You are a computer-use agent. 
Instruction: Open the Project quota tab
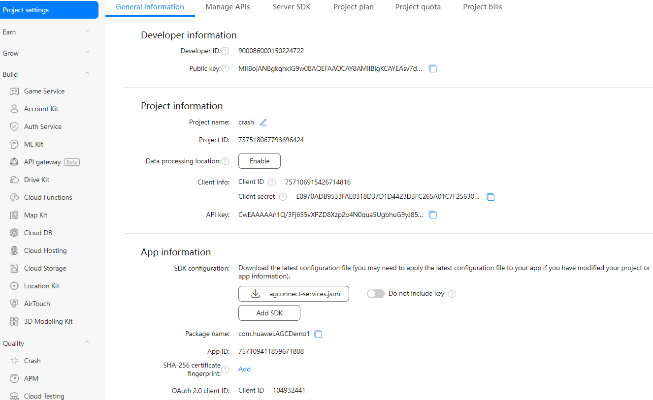pyautogui.click(x=418, y=7)
